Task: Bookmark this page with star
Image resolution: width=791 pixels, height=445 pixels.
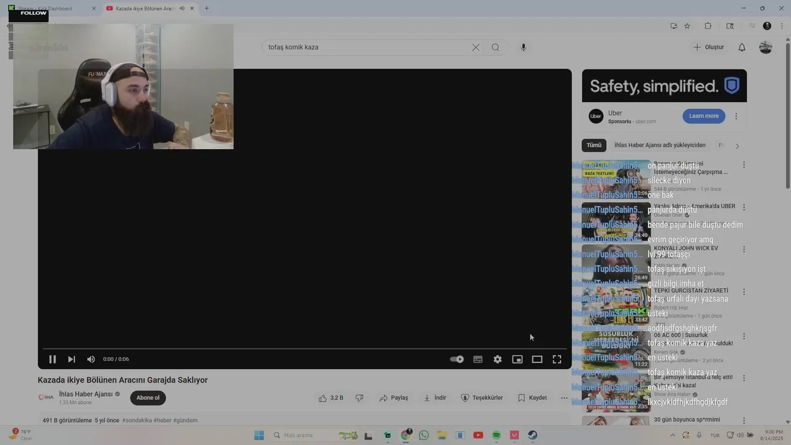Action: point(687,26)
